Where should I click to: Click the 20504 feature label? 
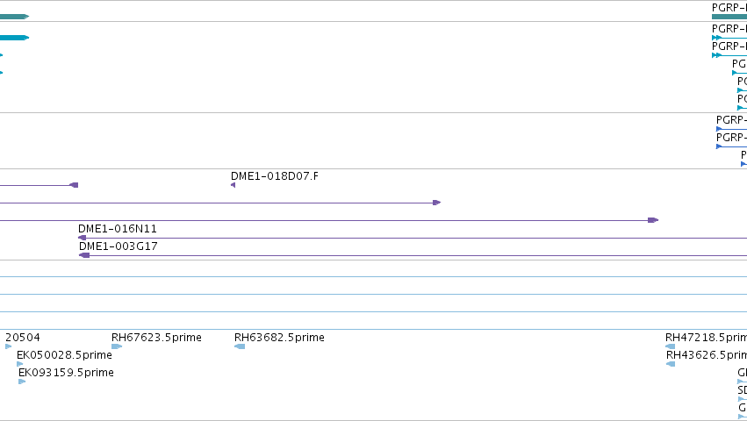click(23, 338)
